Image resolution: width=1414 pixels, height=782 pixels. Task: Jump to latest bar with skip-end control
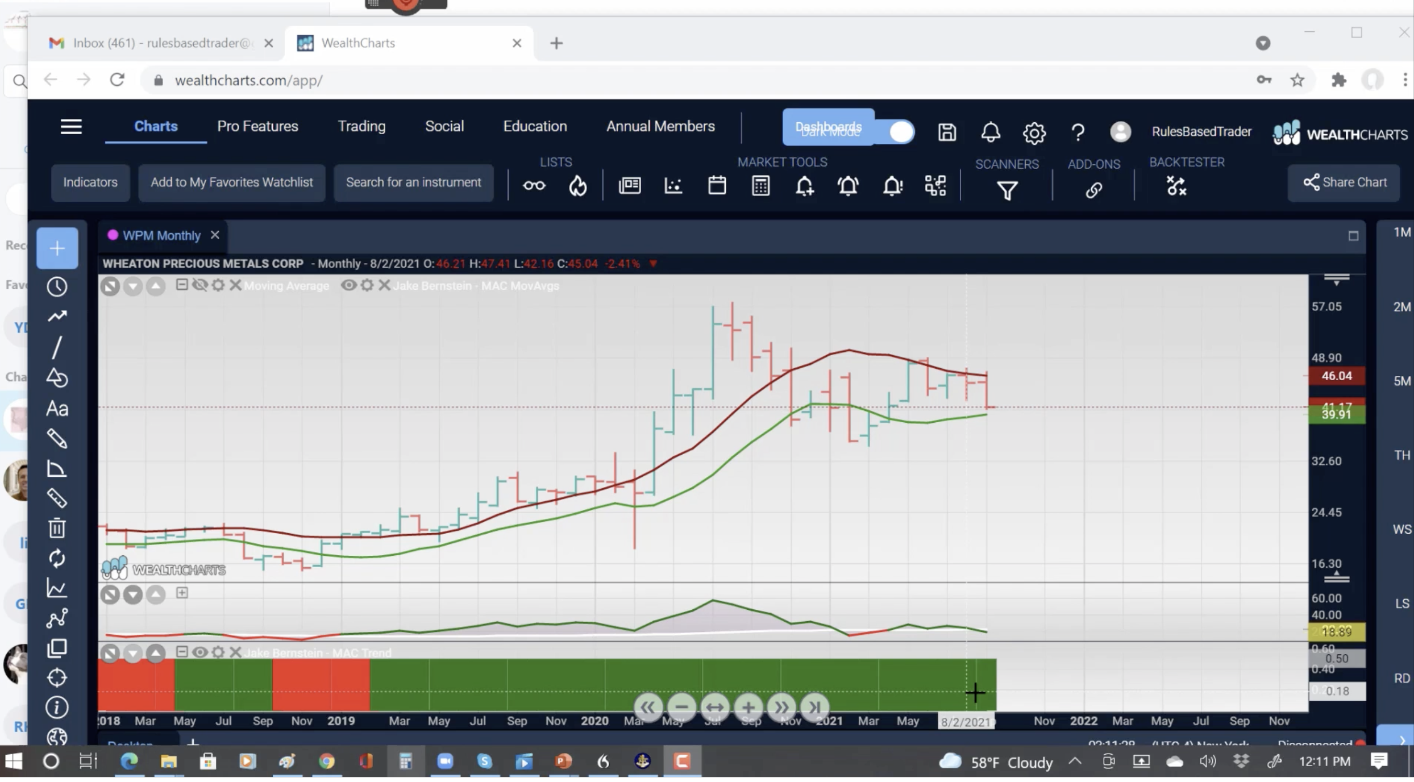pyautogui.click(x=814, y=708)
